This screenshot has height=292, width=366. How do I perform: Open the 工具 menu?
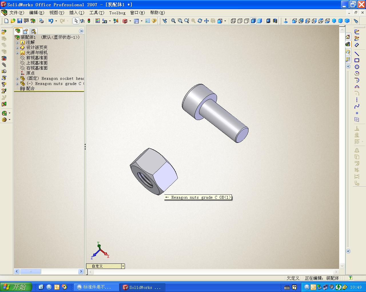pos(97,13)
